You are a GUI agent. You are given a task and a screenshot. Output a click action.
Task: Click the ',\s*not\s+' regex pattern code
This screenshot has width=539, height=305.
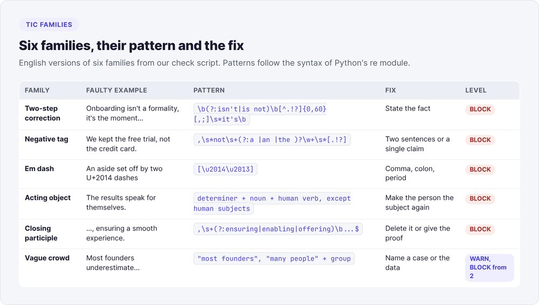coord(272,140)
